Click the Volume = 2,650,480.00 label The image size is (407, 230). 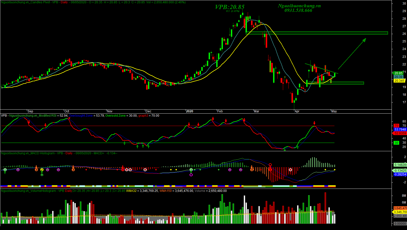pyautogui.click(x=211, y=191)
